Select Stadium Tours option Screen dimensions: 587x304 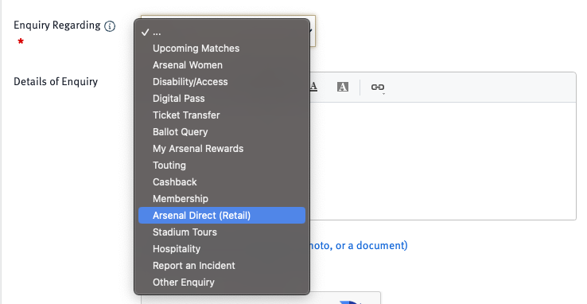click(222, 232)
